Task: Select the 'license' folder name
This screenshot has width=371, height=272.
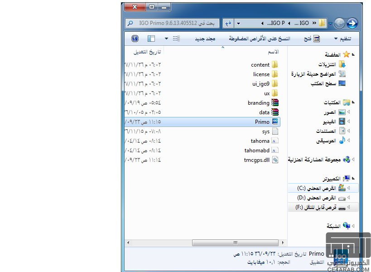Action: [261, 74]
